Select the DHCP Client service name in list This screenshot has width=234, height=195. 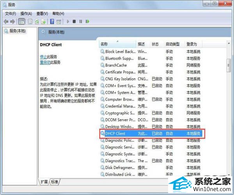115,133
